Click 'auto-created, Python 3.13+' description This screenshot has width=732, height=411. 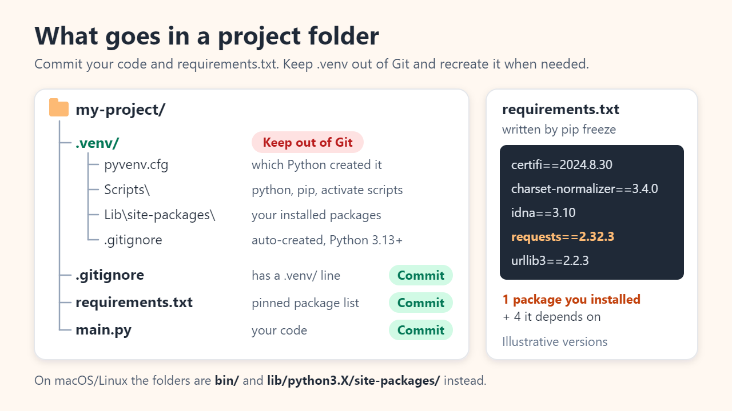327,240
